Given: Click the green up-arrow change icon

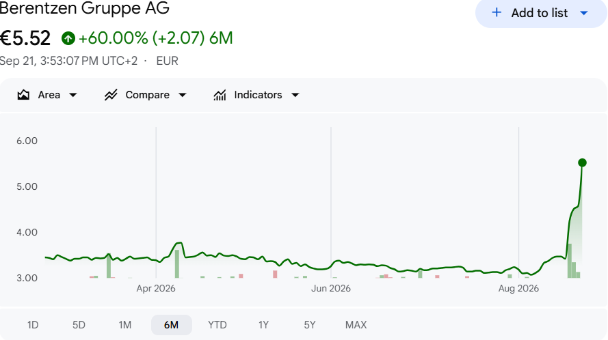Looking at the screenshot, I should point(68,38).
